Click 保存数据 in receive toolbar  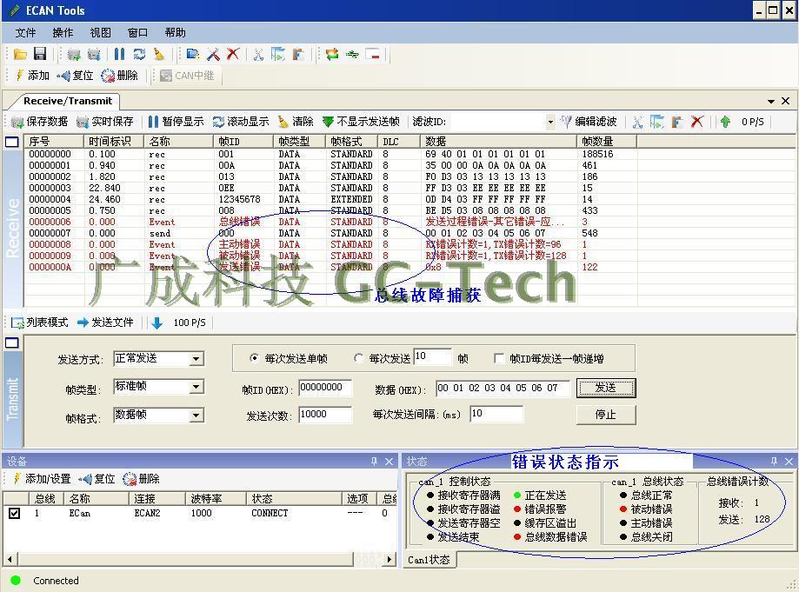[39, 122]
